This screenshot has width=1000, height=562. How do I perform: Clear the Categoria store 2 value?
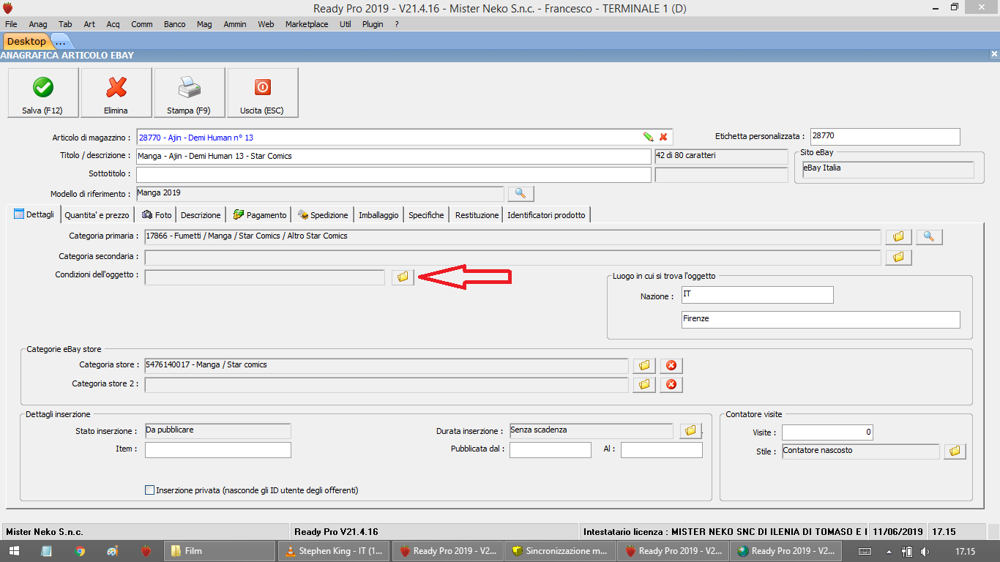[x=671, y=384]
